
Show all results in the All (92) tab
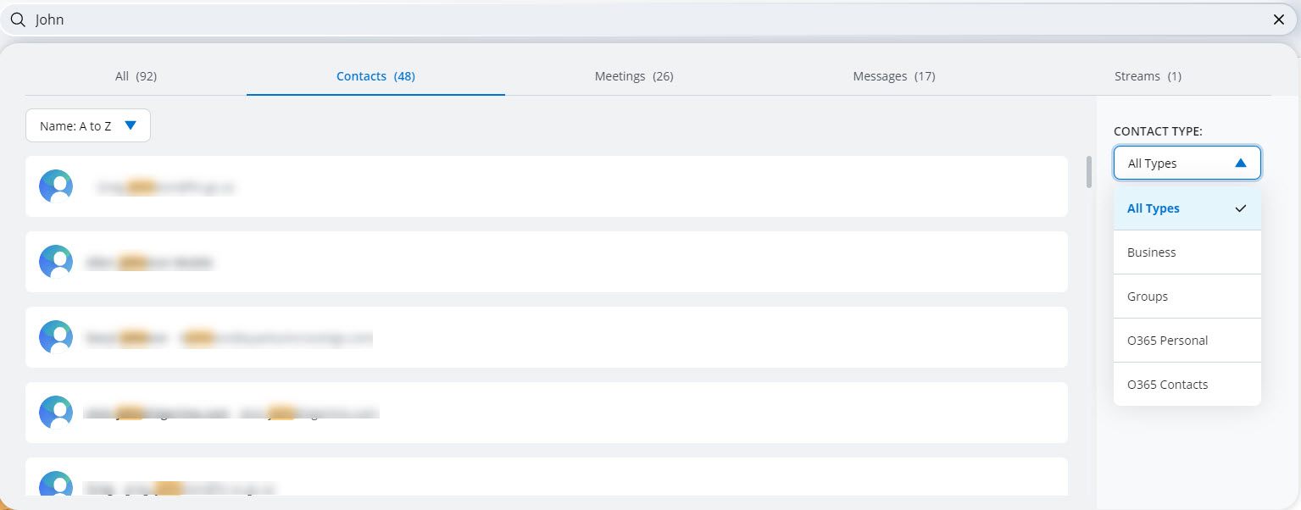click(136, 76)
